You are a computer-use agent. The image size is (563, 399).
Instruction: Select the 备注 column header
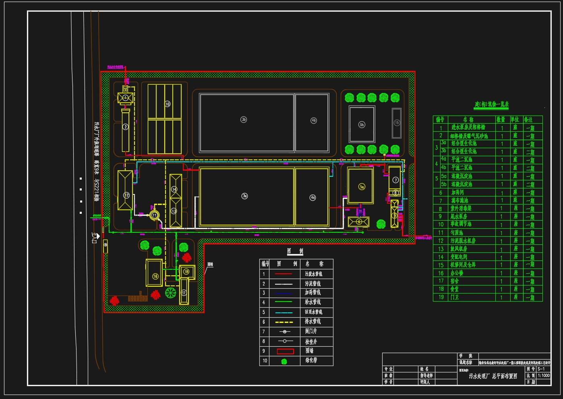(x=528, y=120)
